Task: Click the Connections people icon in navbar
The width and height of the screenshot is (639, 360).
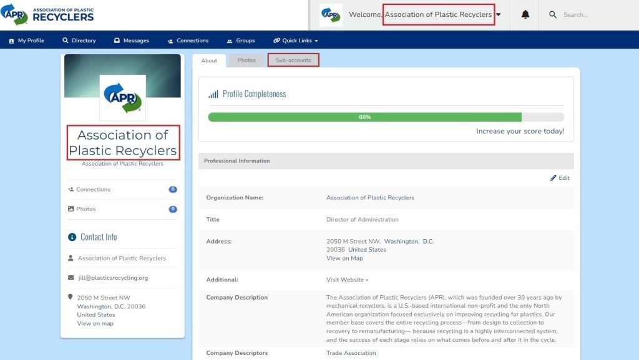Action: point(170,41)
